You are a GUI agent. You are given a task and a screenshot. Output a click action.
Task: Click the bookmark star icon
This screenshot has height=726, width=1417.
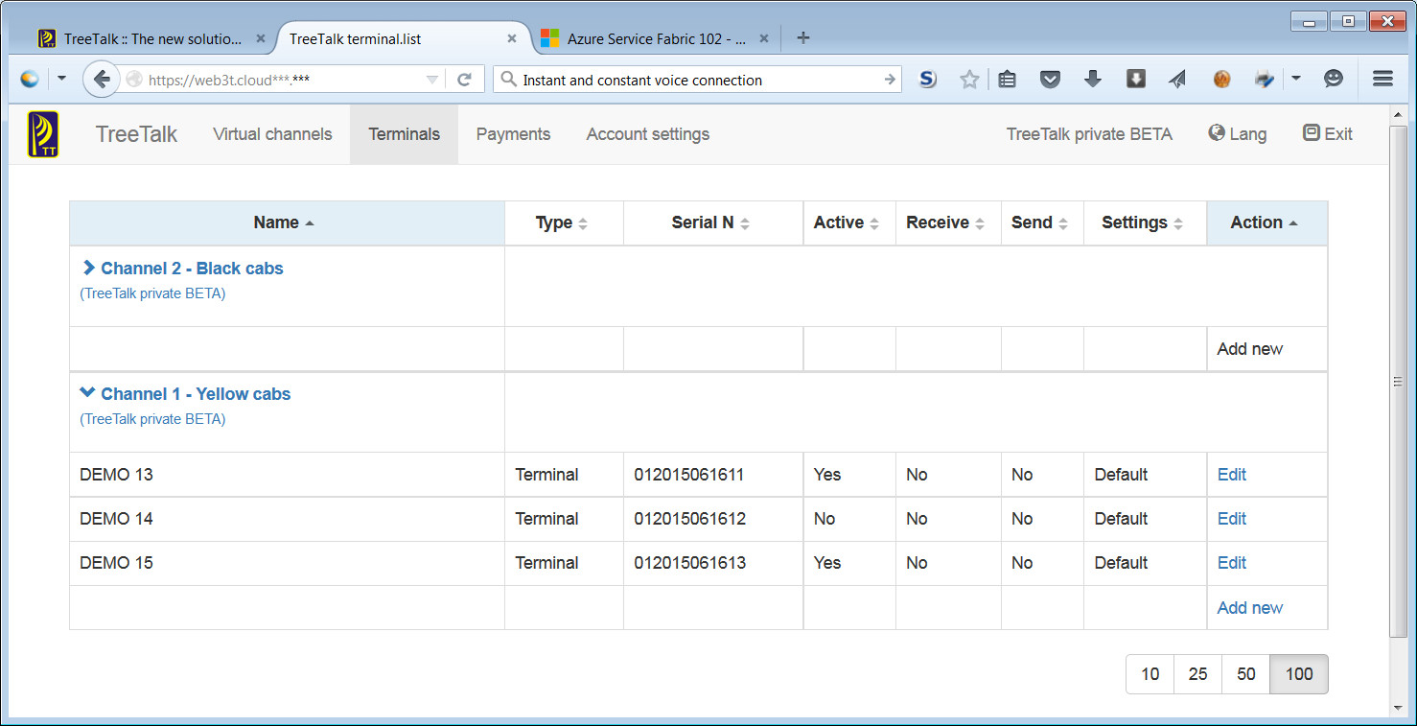point(969,80)
